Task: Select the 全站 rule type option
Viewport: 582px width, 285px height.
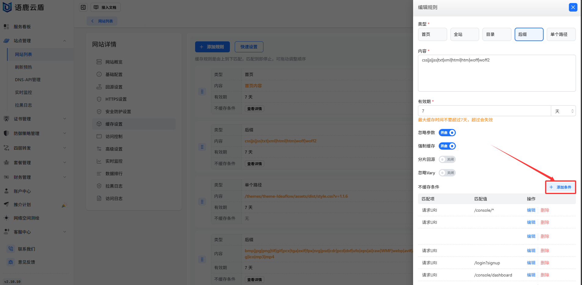Action: (x=464, y=34)
